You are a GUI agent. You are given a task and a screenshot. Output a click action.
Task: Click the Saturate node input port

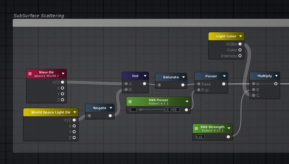(159, 85)
